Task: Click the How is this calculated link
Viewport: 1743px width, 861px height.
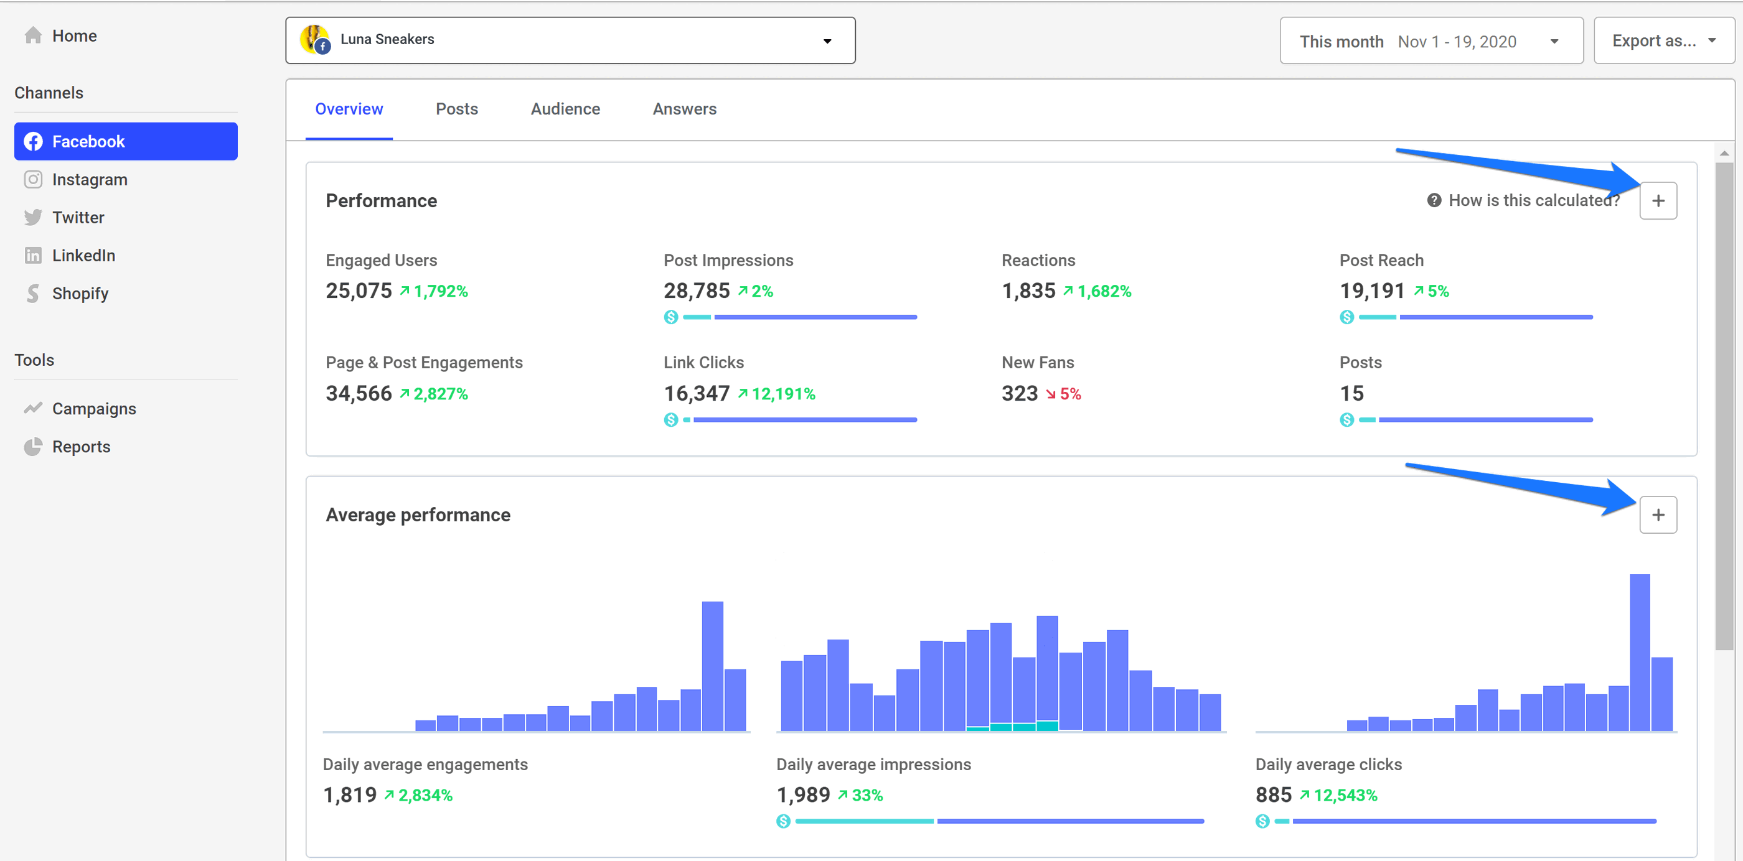Action: coord(1534,200)
